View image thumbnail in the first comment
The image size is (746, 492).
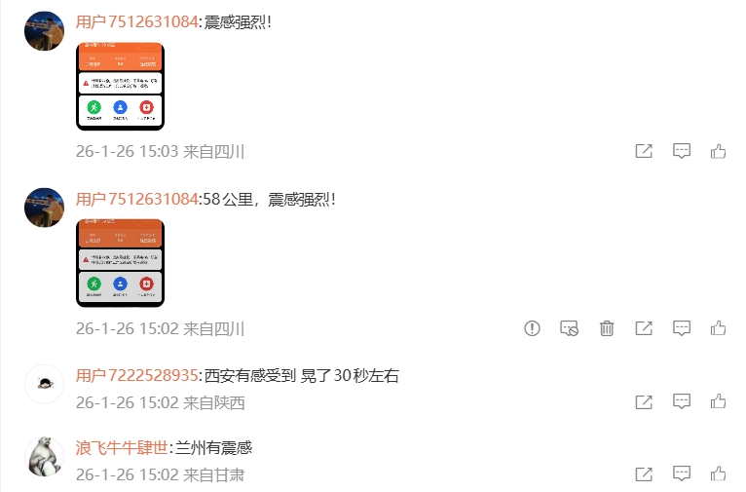click(x=120, y=86)
